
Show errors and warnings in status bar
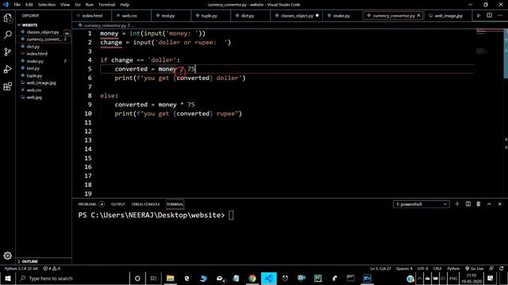52,268
